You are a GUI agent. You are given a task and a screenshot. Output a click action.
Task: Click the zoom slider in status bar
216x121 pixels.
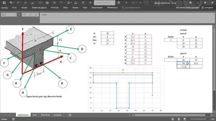(x=198, y=119)
